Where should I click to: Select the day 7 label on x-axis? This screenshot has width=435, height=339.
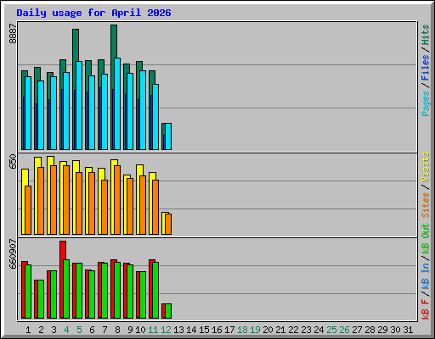tap(105, 330)
